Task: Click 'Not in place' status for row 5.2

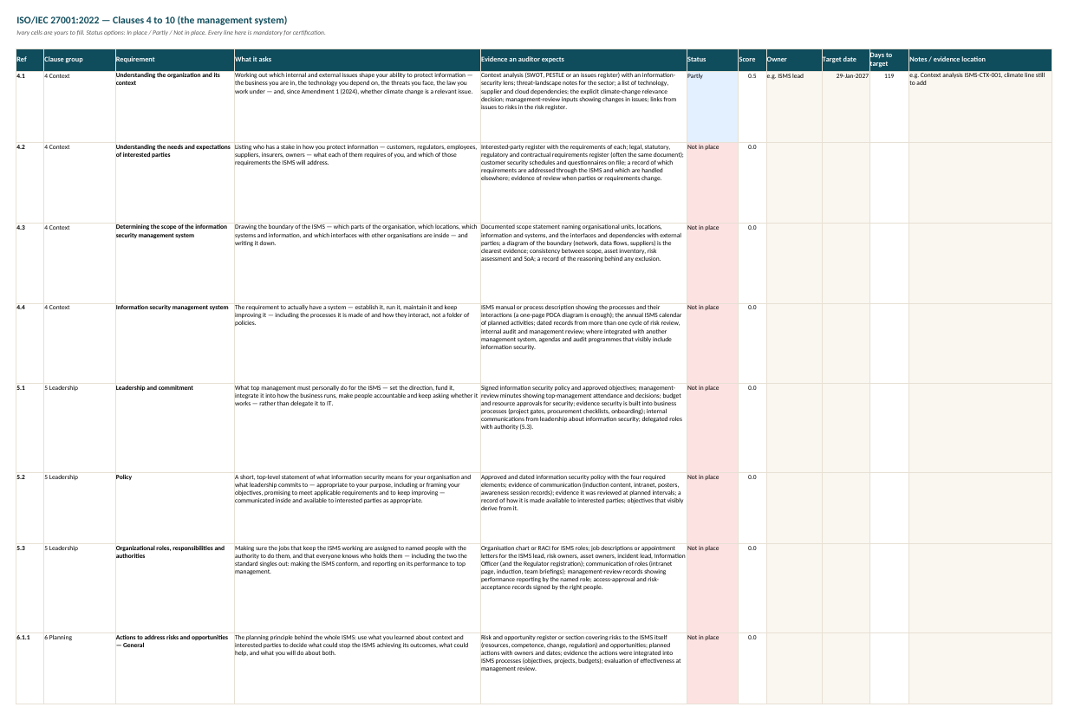Action: pyautogui.click(x=712, y=506)
